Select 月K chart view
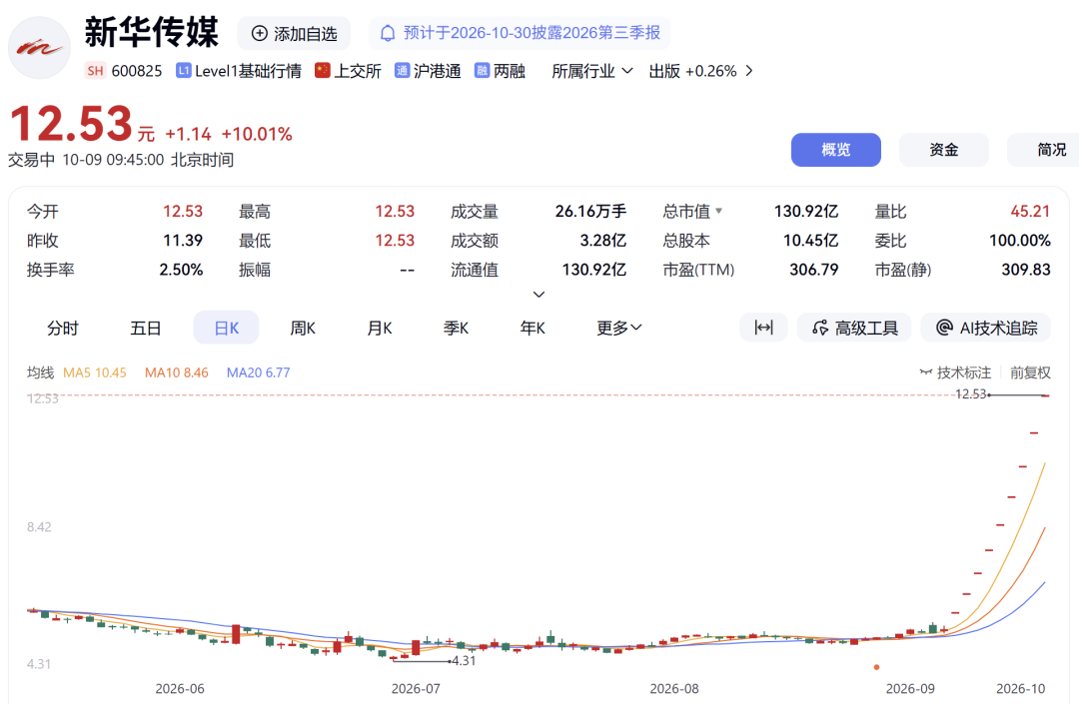Image resolution: width=1079 pixels, height=704 pixels. 380,328
